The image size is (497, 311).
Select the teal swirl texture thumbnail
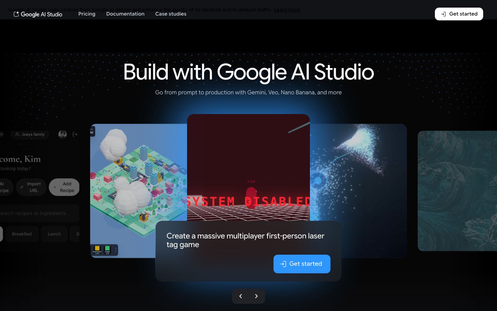coord(457,191)
